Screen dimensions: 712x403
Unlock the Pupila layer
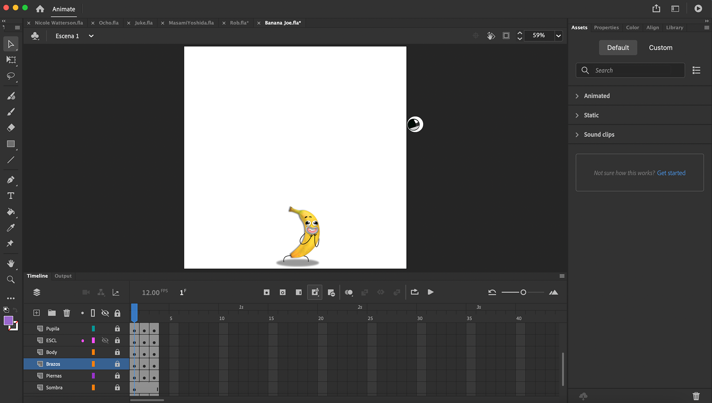pyautogui.click(x=117, y=328)
